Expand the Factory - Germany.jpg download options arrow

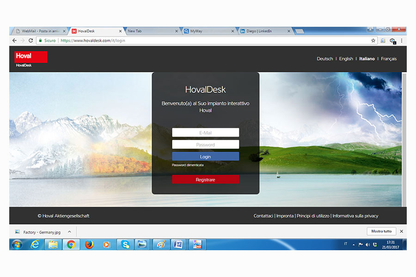click(x=69, y=232)
